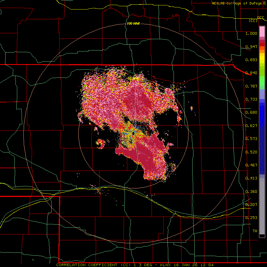267x267 pixels.
Task: Click the 0.253 scale value
Action: click(251, 218)
